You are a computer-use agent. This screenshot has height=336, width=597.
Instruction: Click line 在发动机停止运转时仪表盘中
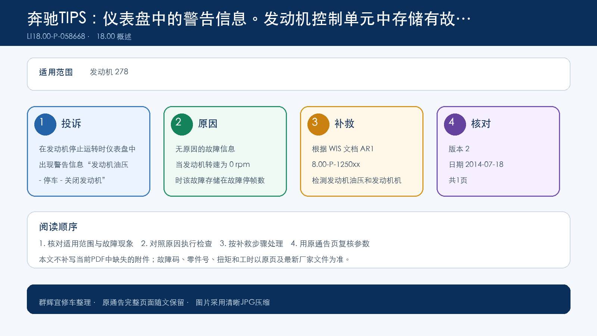tap(87, 149)
